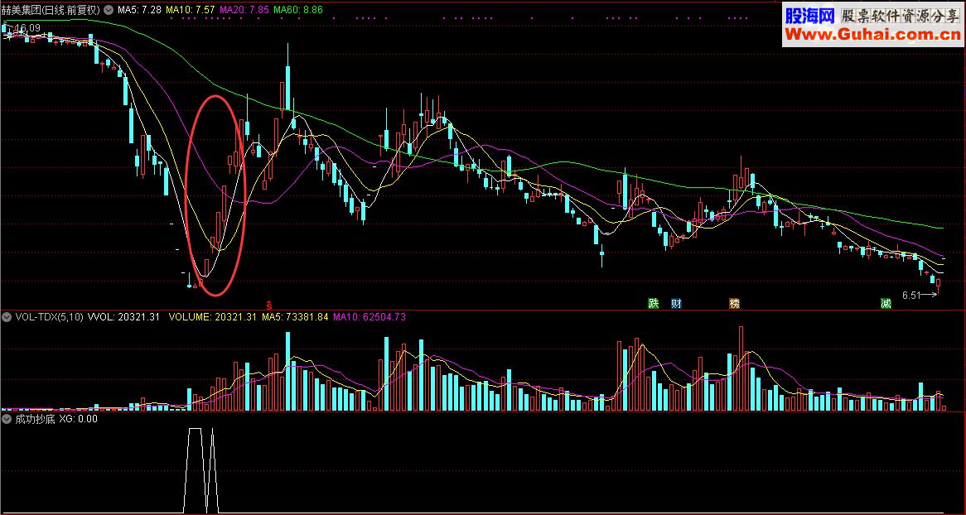The image size is (966, 515).
Task: Click the tallest red volume bar
Action: (x=741, y=368)
